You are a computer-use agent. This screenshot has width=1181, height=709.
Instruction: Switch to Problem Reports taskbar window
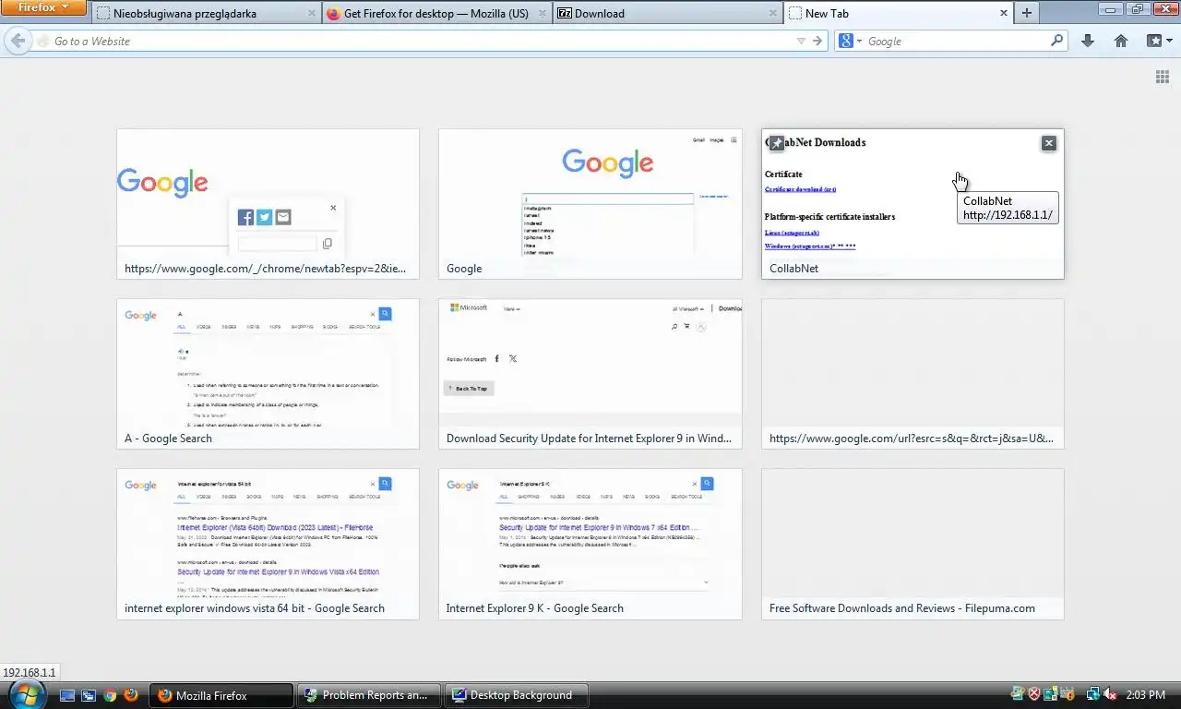click(x=370, y=695)
